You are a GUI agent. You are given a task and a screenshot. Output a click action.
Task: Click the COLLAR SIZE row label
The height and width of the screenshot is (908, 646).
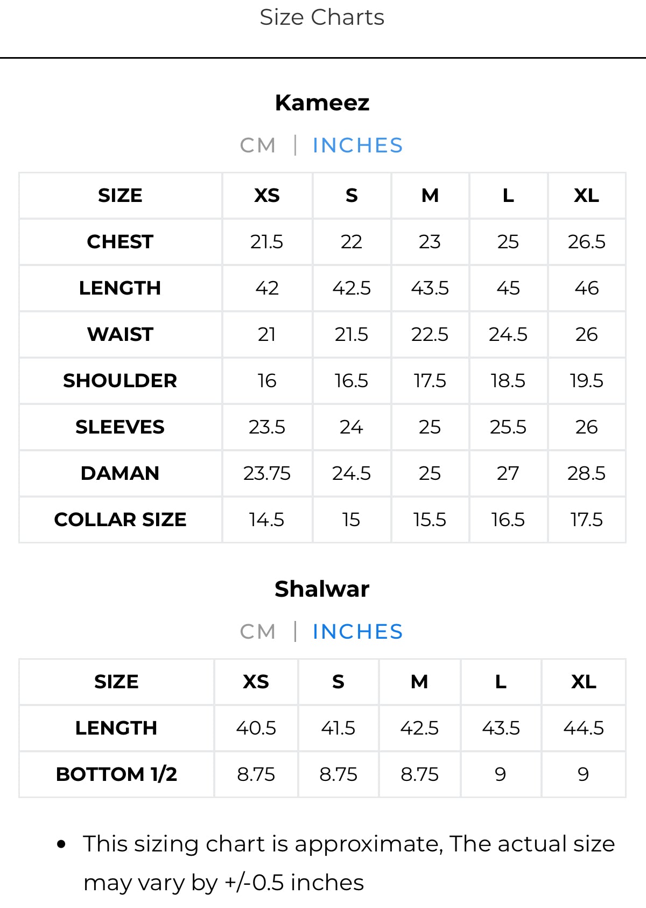[x=120, y=520]
